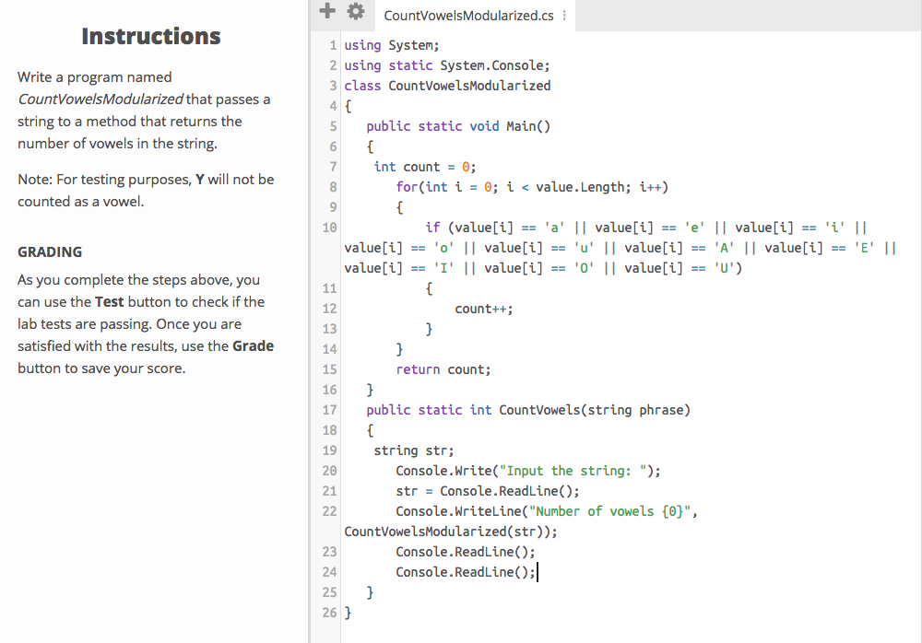Click the GRADING section heading
This screenshot has width=922, height=643.
point(48,251)
